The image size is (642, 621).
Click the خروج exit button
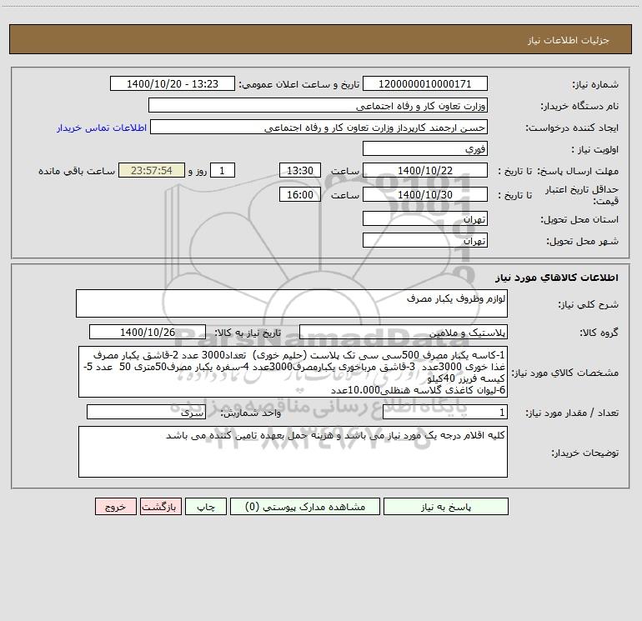coord(115,506)
